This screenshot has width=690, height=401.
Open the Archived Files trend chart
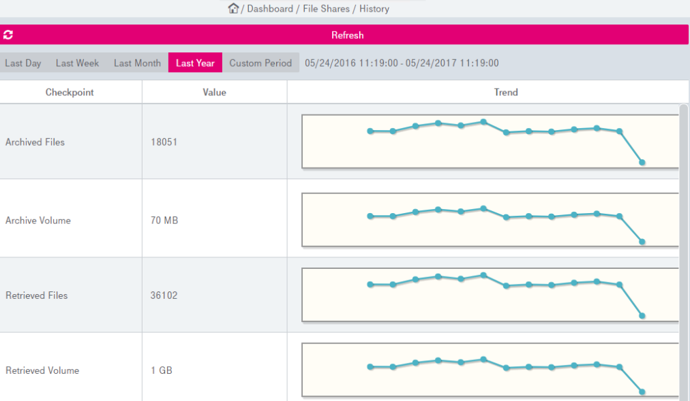490,142
